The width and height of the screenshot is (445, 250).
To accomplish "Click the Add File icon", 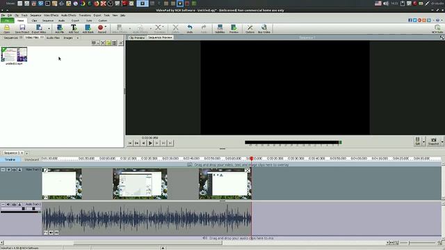I will pos(60,28).
